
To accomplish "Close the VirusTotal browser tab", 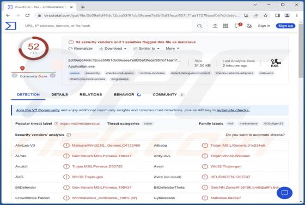I will point(71,7).
